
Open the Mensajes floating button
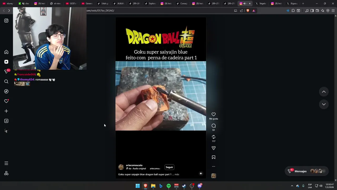[x=306, y=171]
